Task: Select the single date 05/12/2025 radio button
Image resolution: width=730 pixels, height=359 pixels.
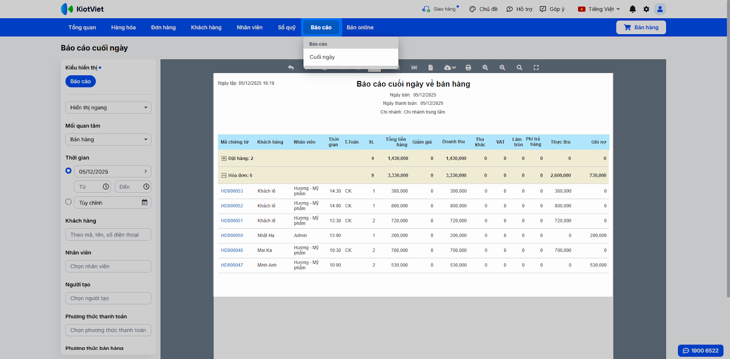Action: coord(68,170)
